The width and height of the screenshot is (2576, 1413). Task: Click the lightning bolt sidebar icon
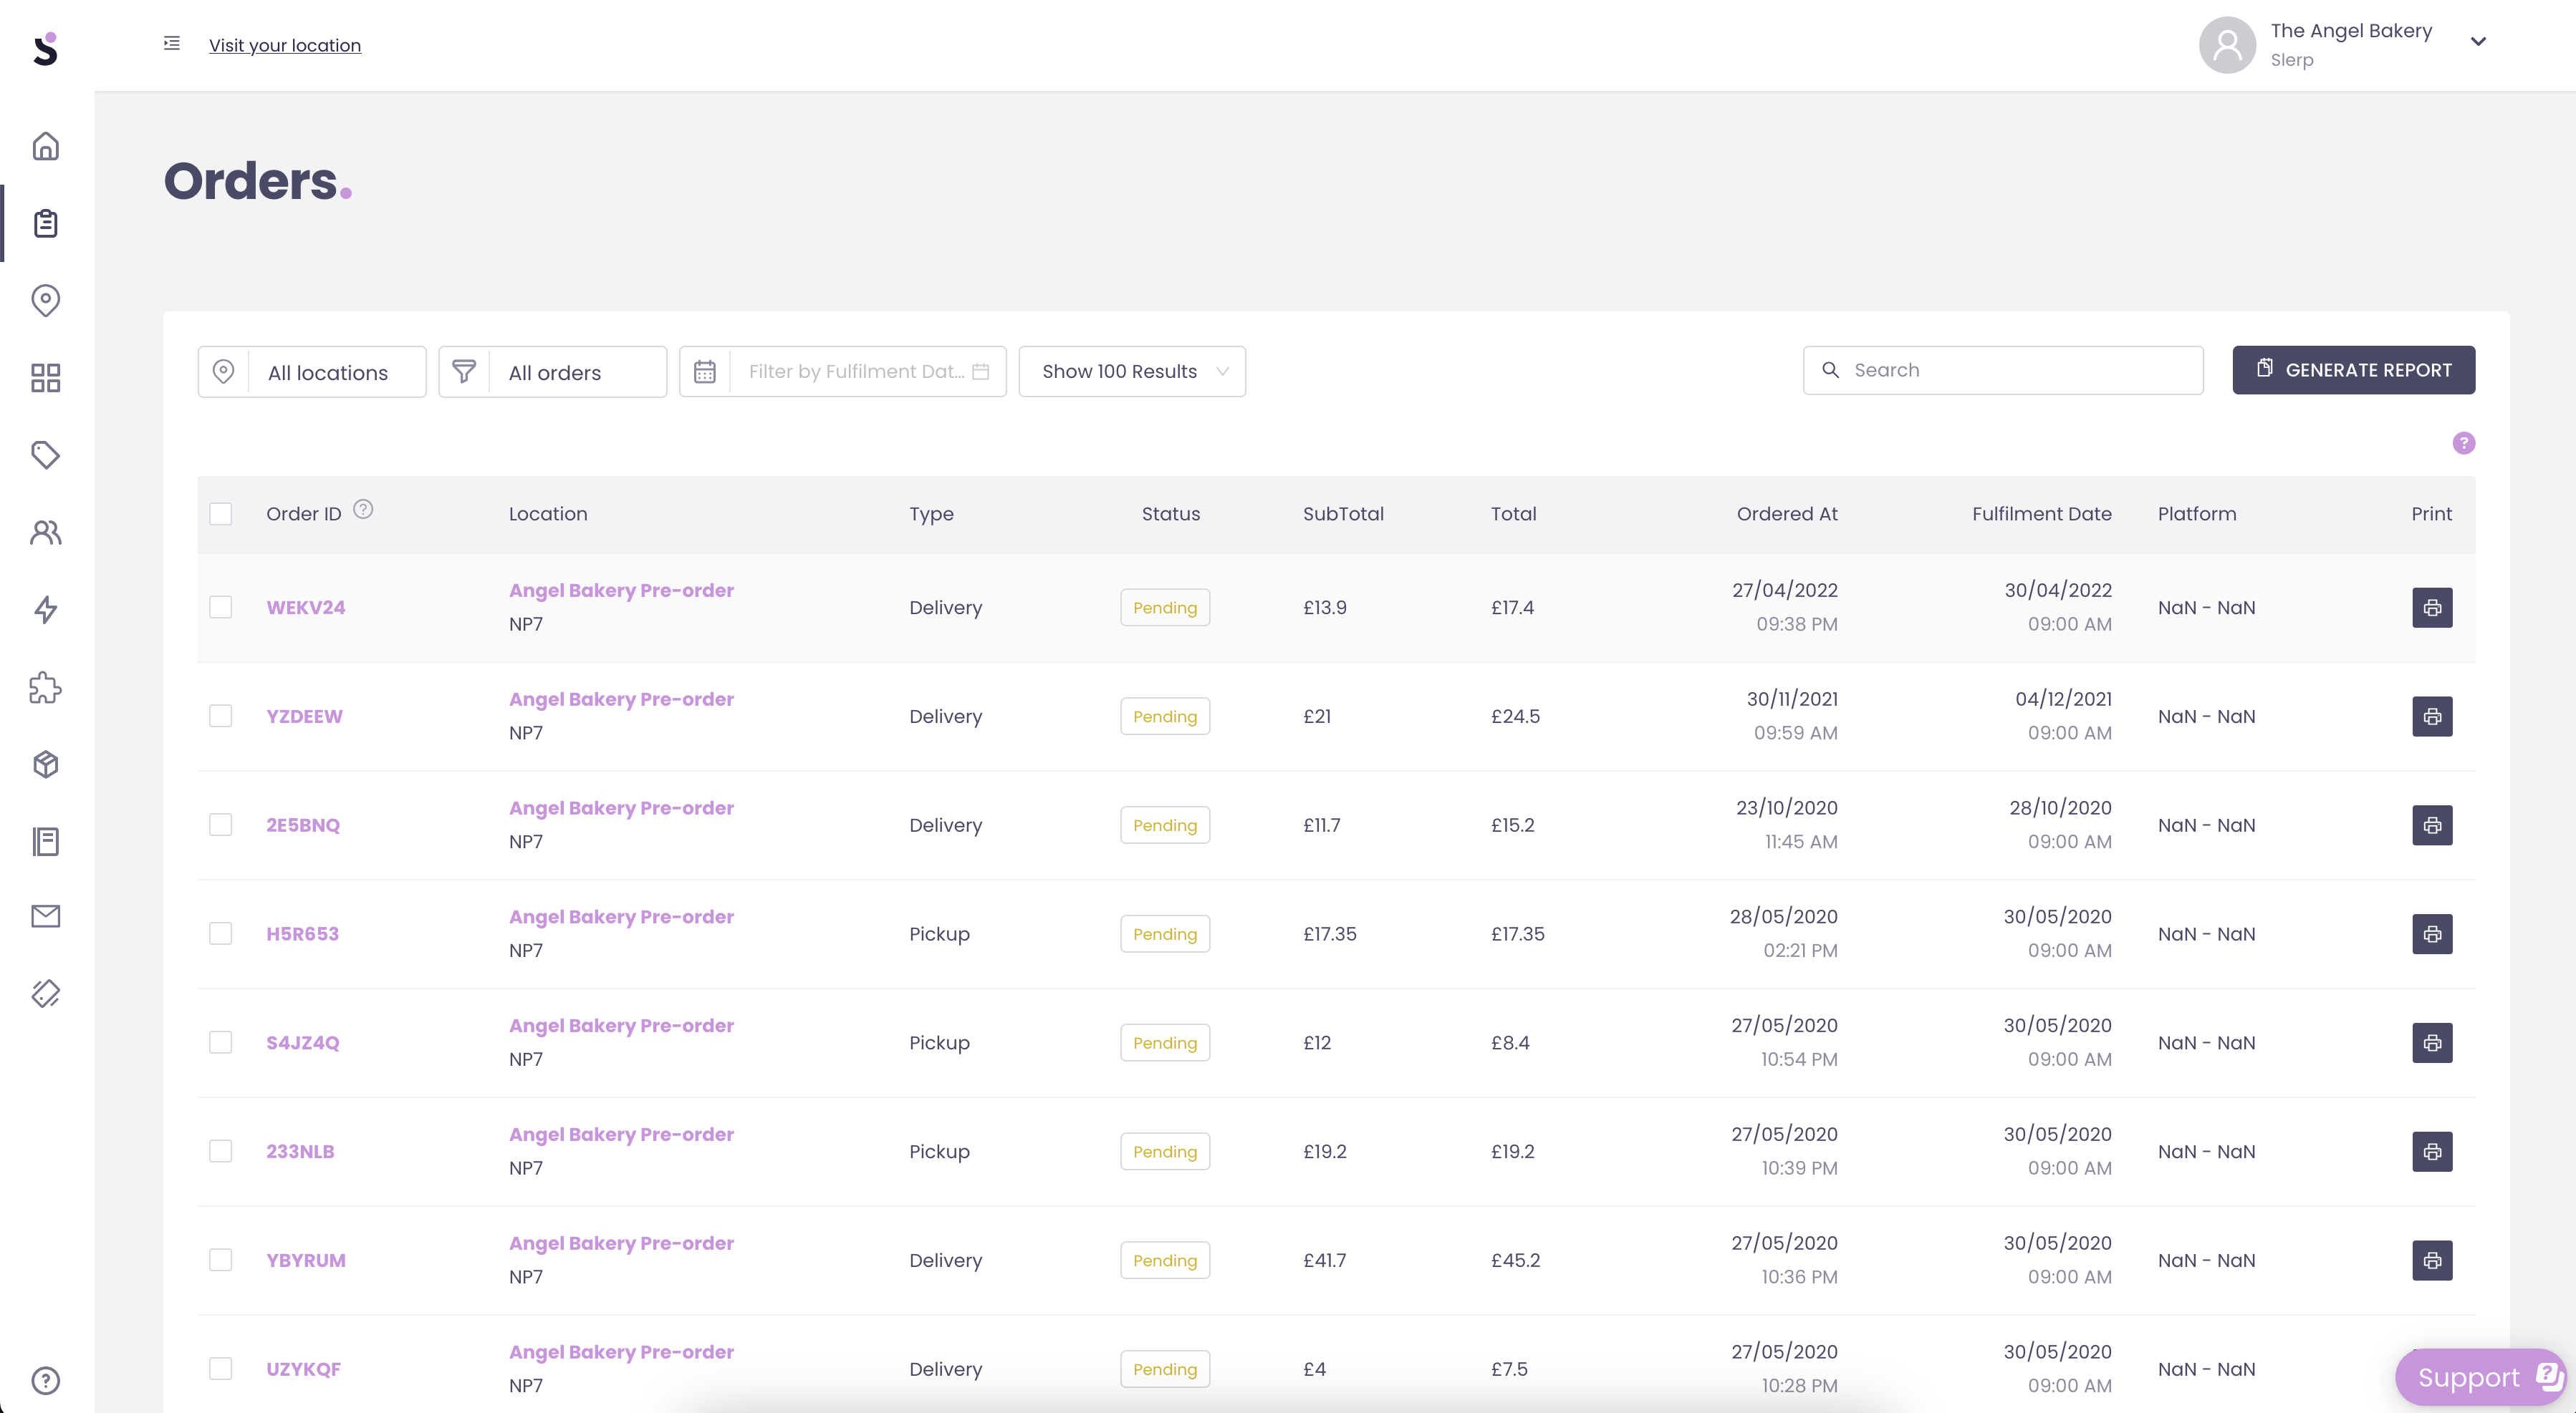pos(45,610)
